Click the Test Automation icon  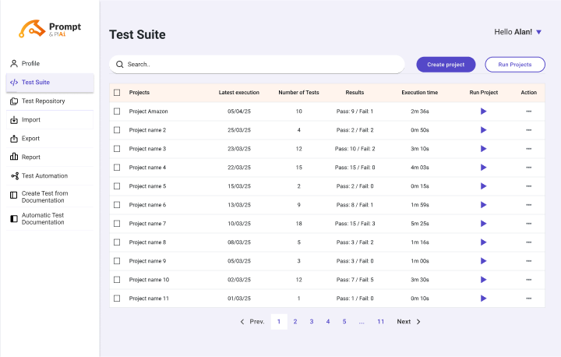(x=14, y=176)
